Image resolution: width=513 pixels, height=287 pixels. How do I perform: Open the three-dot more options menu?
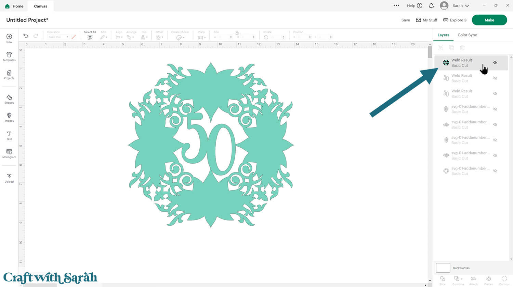click(396, 5)
